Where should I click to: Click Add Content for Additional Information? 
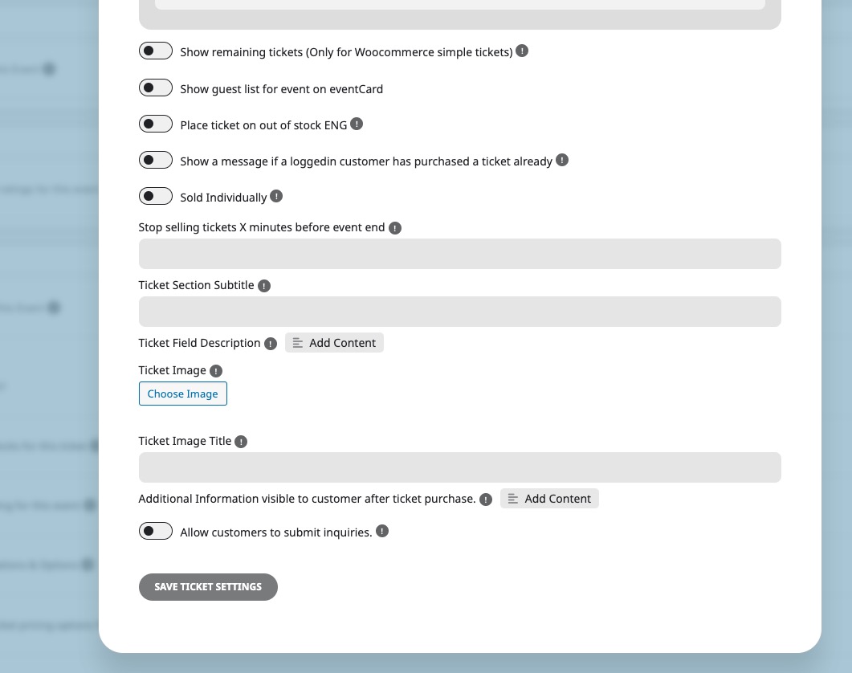(x=549, y=499)
